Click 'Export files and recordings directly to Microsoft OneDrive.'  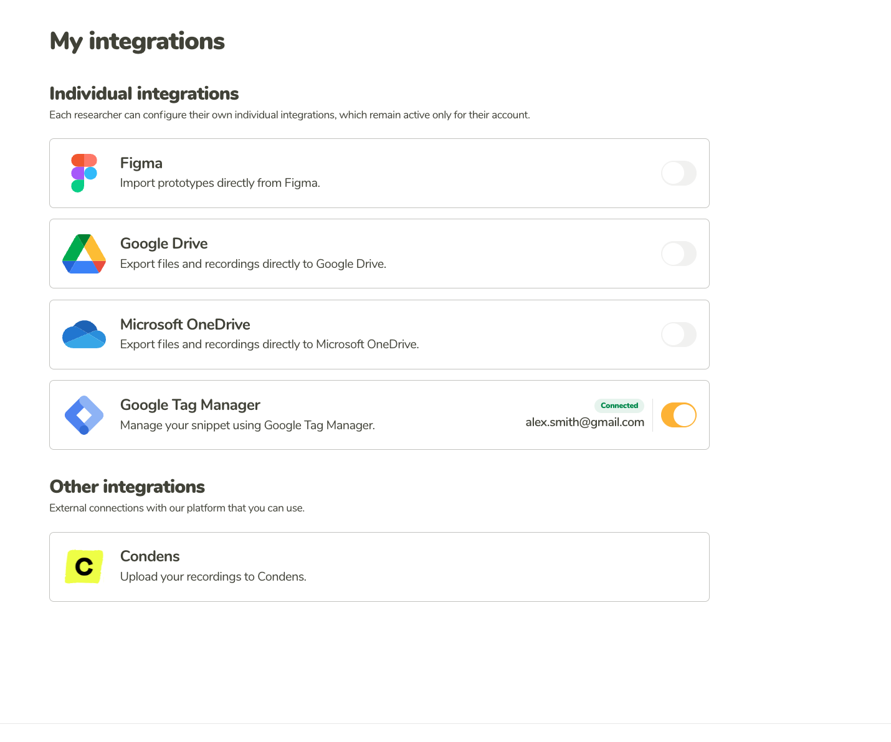269,345
